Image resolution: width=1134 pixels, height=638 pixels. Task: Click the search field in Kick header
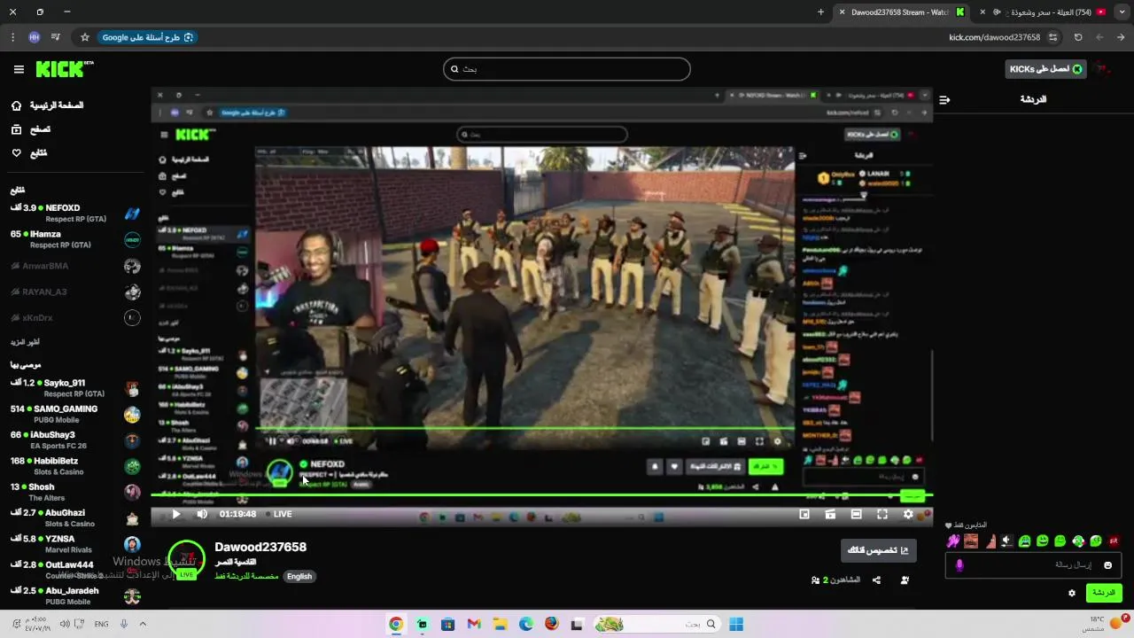coord(567,69)
